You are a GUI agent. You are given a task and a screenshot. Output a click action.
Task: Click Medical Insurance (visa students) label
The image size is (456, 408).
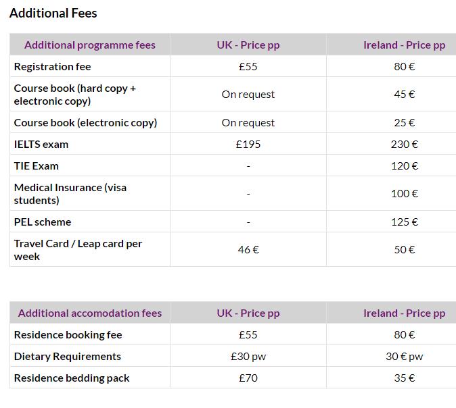tap(70, 194)
